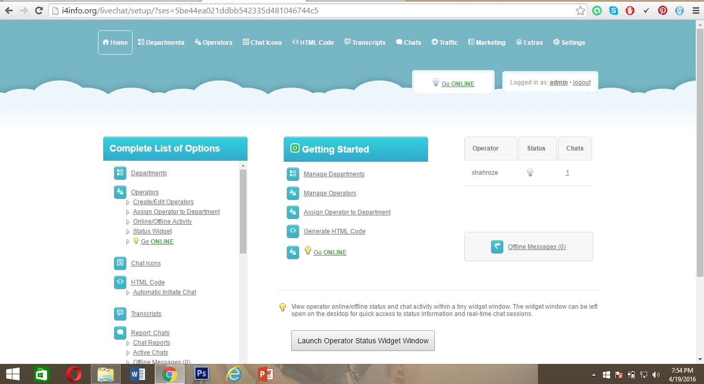The width and height of the screenshot is (704, 384).
Task: Expand the Create/Edit Operators arrow
Action: click(128, 203)
